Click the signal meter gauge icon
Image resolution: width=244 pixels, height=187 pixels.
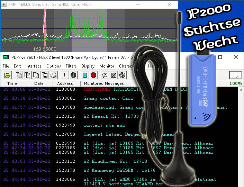[x=236, y=75]
